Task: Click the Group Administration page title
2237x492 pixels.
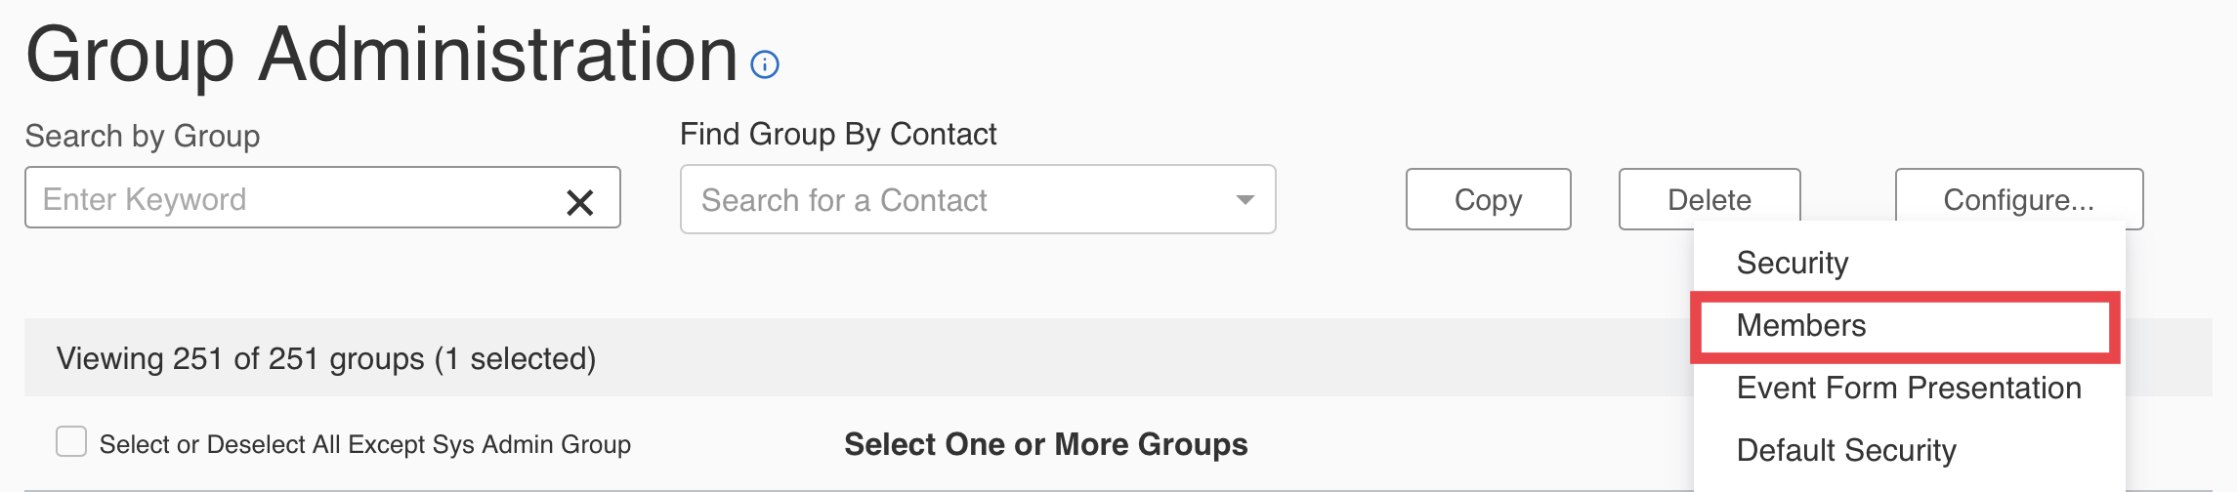Action: coord(381,55)
